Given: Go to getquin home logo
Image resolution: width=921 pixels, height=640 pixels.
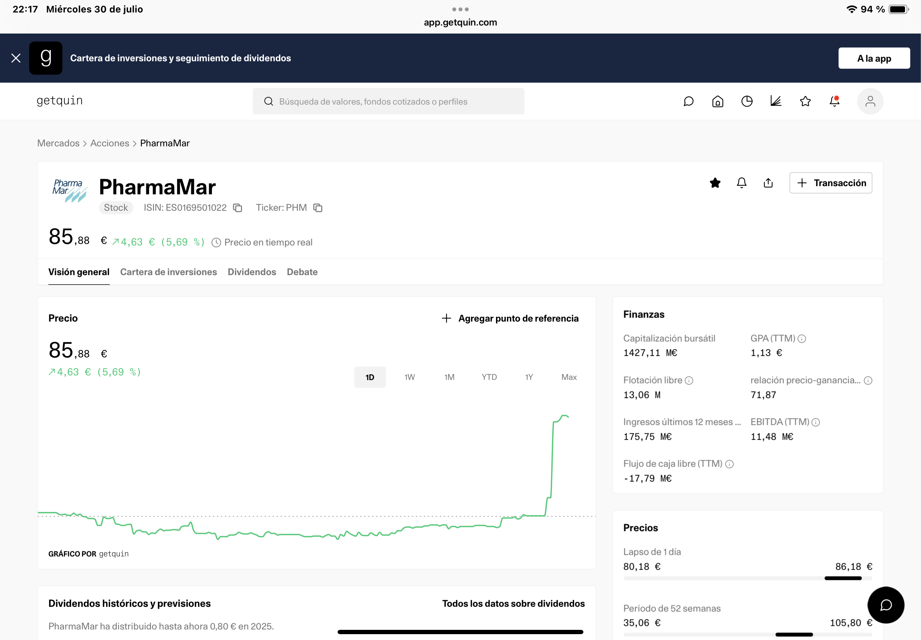Looking at the screenshot, I should pyautogui.click(x=60, y=101).
